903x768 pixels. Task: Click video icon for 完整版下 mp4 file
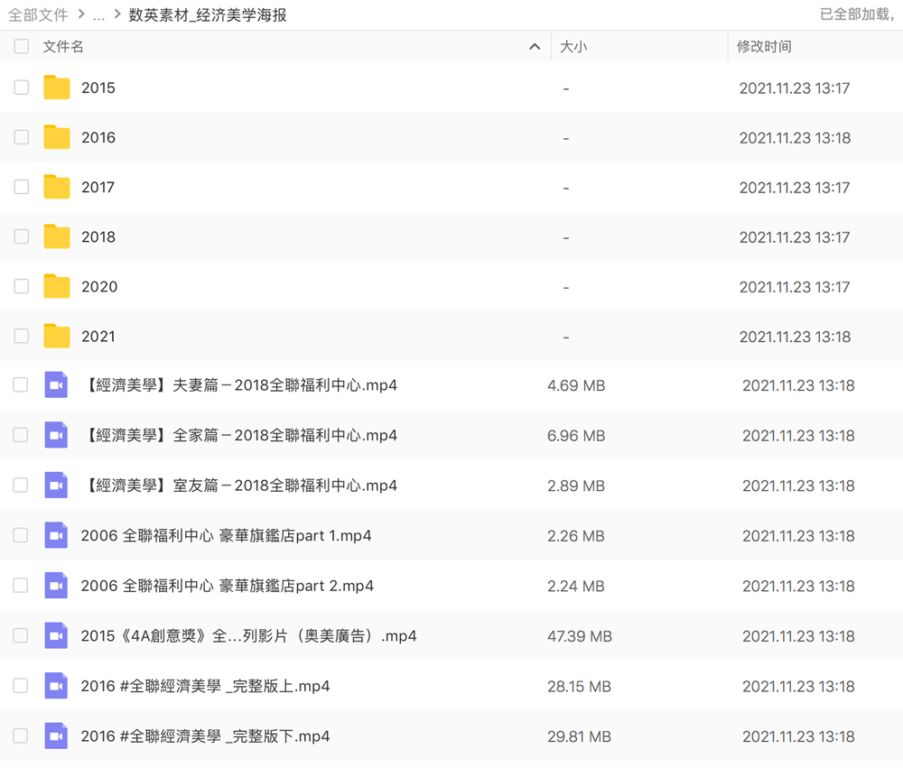click(x=56, y=736)
